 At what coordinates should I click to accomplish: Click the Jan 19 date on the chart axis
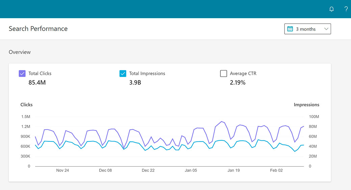coord(234,170)
